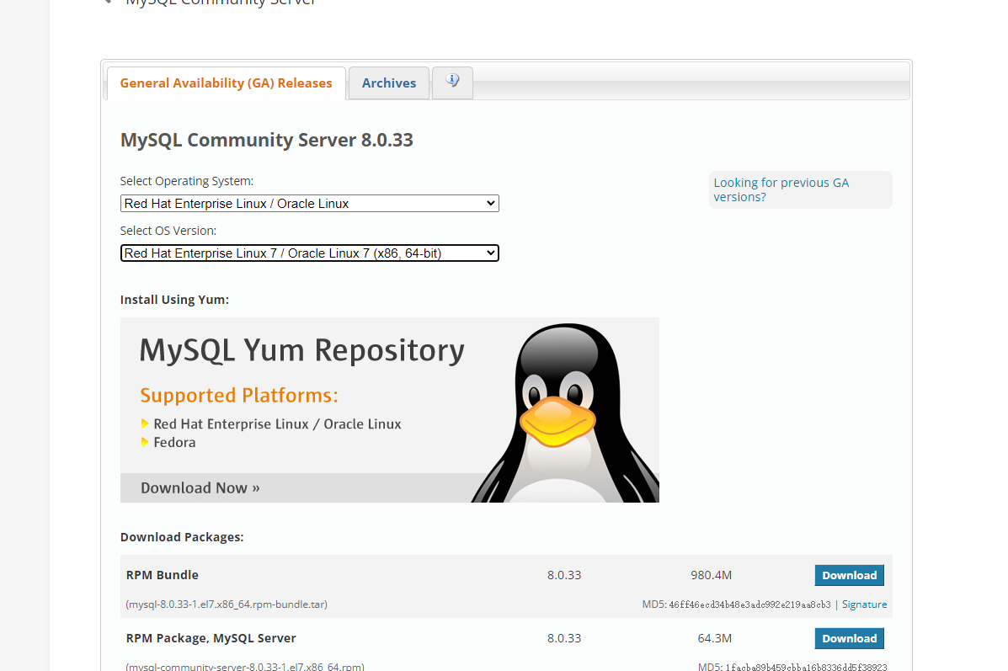Click the RPM Bundle package name
The width and height of the screenshot is (1008, 671).
coord(162,575)
